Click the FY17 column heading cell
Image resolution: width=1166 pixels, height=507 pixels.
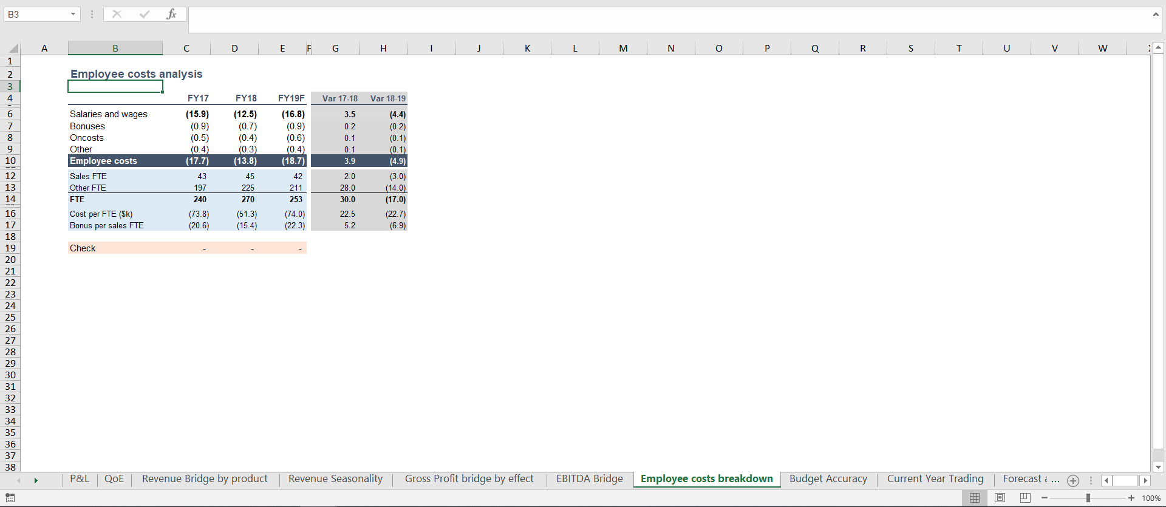click(x=198, y=98)
